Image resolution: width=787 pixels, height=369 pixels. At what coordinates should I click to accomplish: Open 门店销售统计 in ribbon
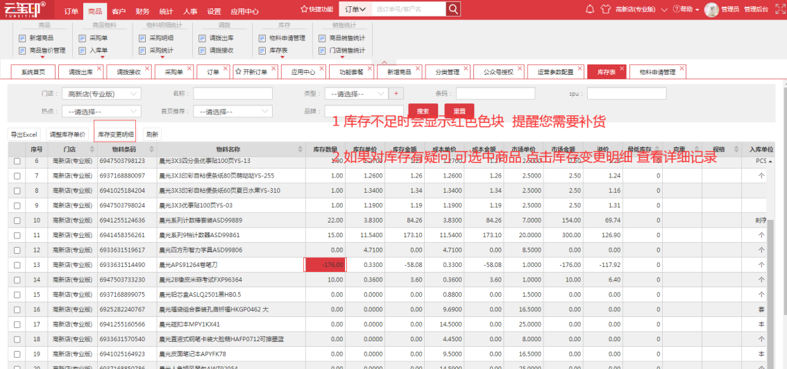coord(342,51)
